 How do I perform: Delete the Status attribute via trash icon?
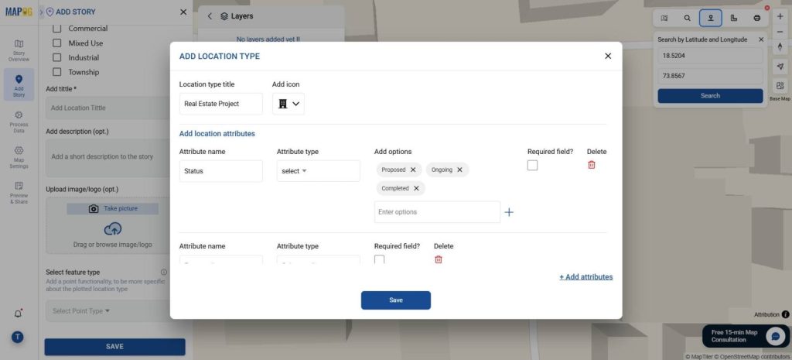[592, 165]
